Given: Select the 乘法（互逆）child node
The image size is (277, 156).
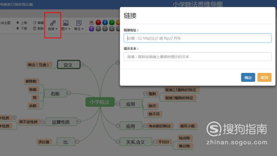Looking at the screenshot, I should 39,65.
